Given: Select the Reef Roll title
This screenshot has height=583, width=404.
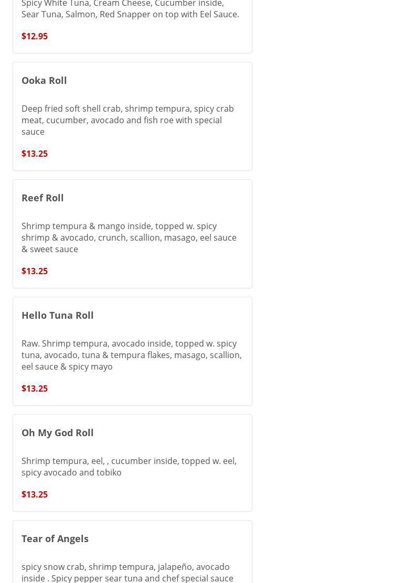Looking at the screenshot, I should click(42, 198).
